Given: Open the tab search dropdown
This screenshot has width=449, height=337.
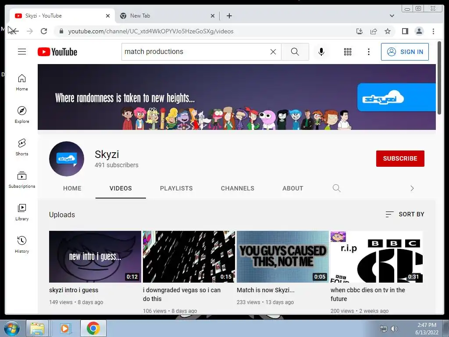Looking at the screenshot, I should point(392,16).
